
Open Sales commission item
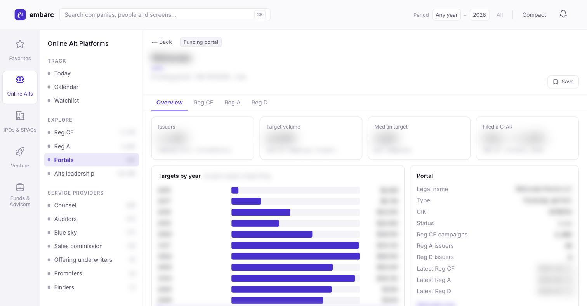pyautogui.click(x=91, y=246)
